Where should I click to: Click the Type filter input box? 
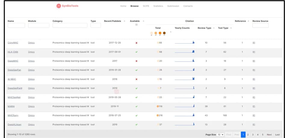pyautogui.click(x=96, y=25)
